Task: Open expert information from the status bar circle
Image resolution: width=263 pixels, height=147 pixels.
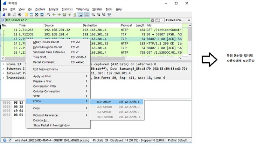Action: (5, 140)
